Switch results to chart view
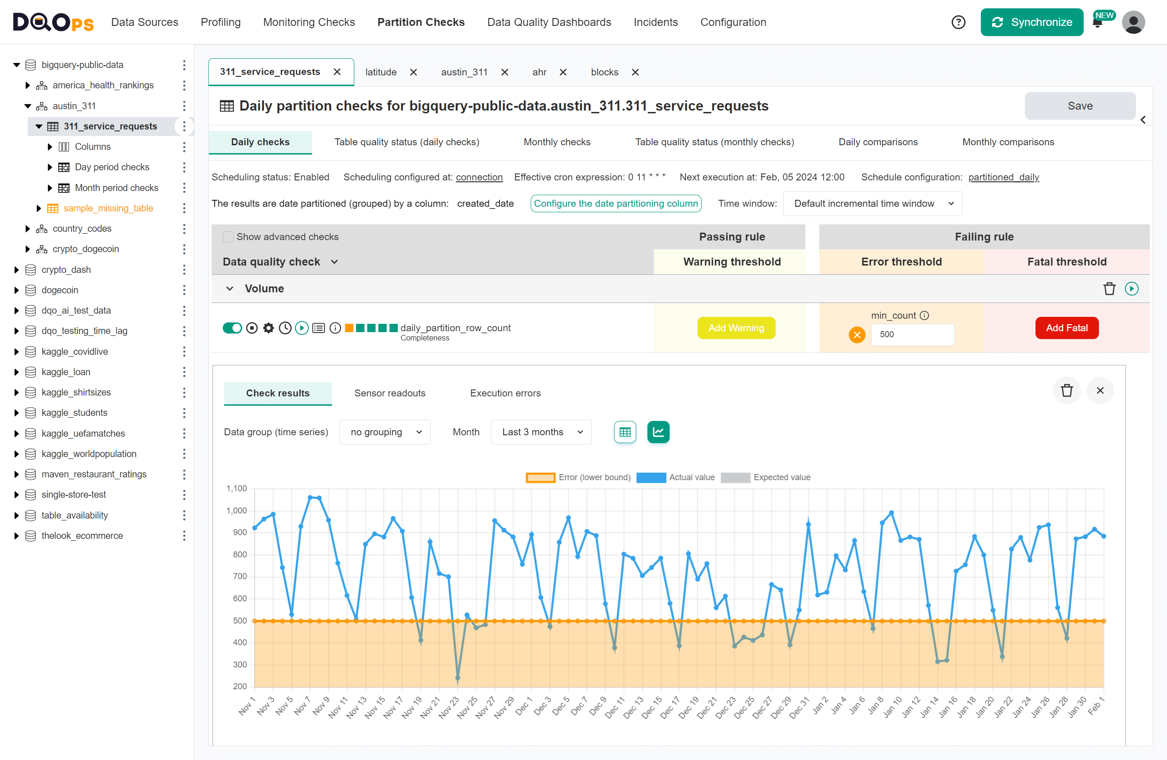 point(658,432)
